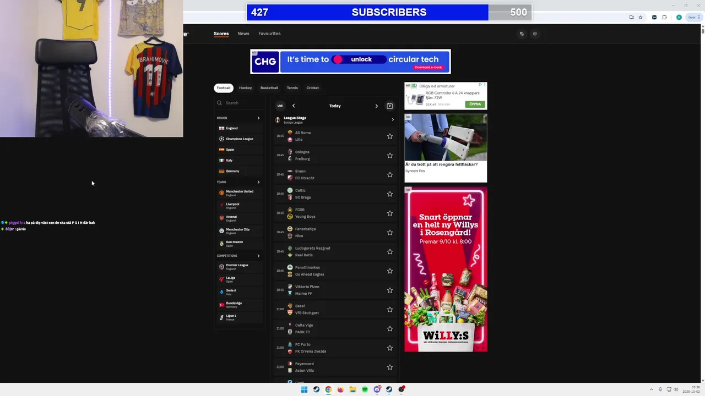Screen dimensions: 705x396
Task: Select Italy region
Action: pyautogui.click(x=239, y=160)
